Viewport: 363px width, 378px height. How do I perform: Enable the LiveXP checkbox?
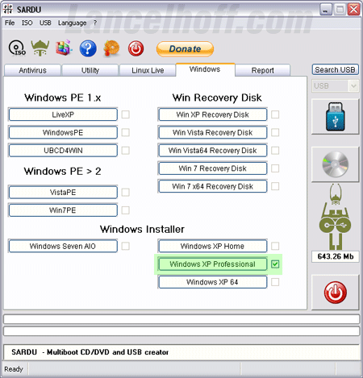pyautogui.click(x=126, y=114)
